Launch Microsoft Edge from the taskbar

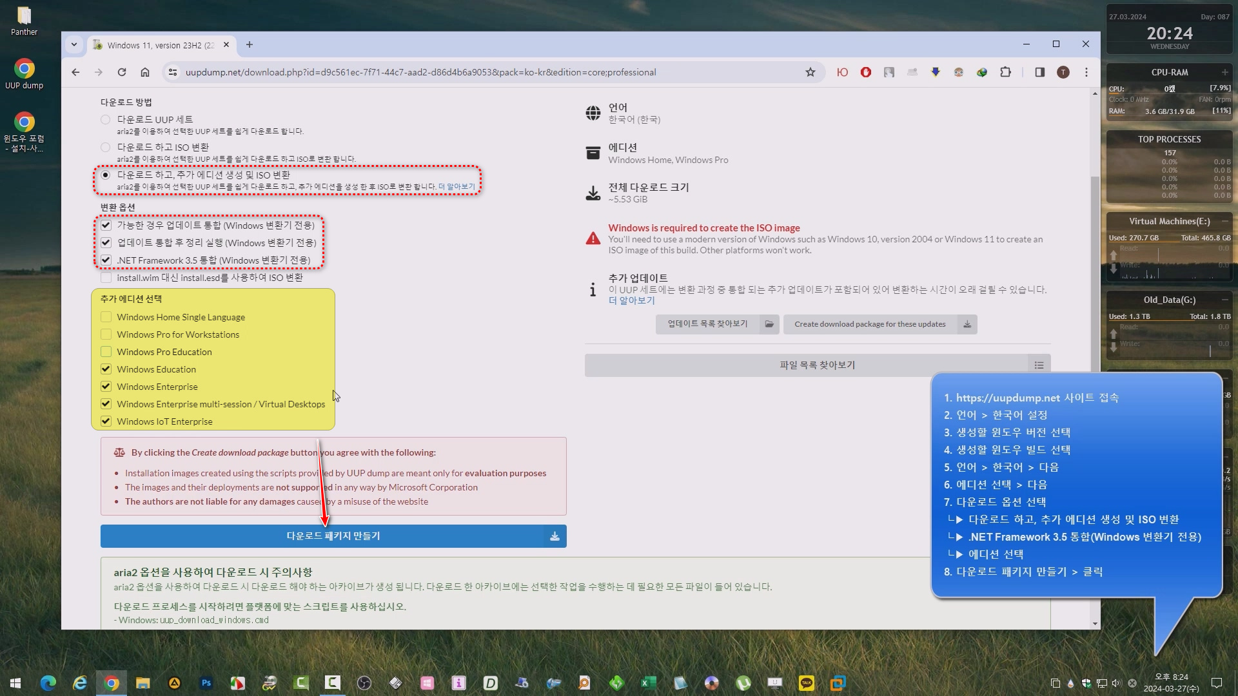(48, 682)
